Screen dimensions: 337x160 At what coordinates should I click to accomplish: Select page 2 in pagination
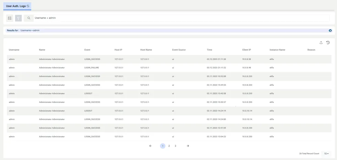point(169,146)
